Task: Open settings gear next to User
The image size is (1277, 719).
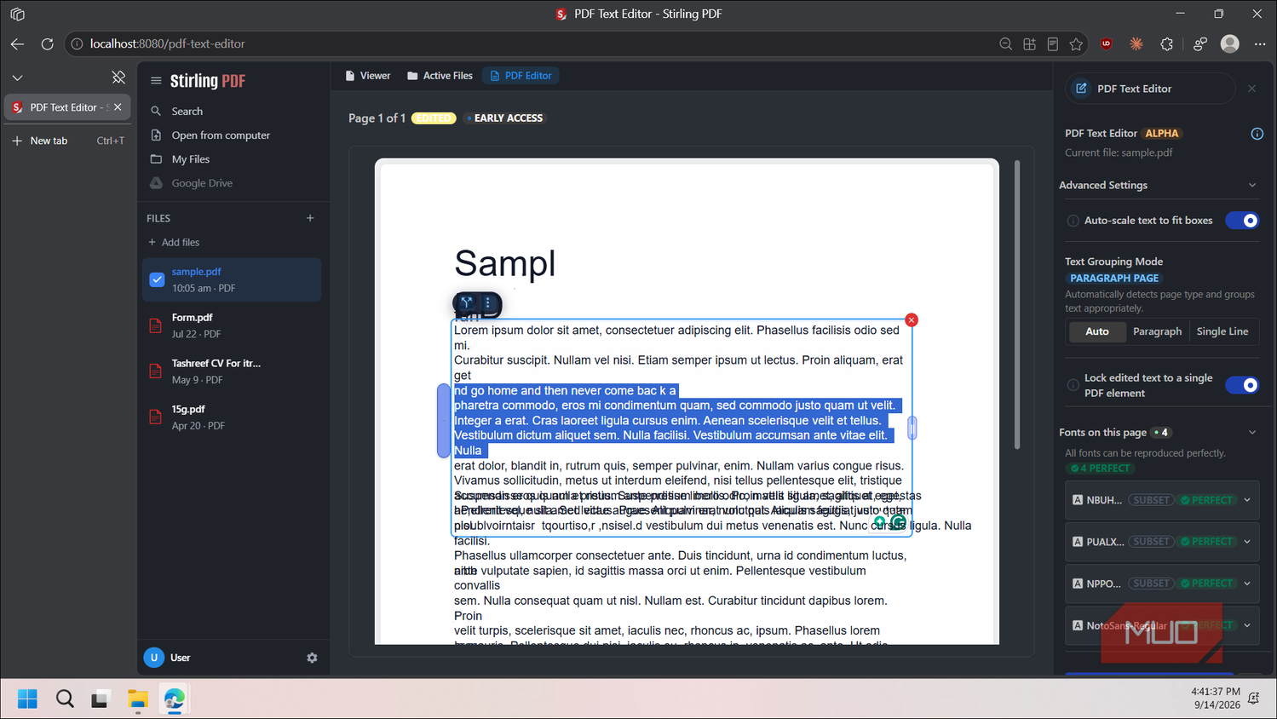Action: [312, 658]
